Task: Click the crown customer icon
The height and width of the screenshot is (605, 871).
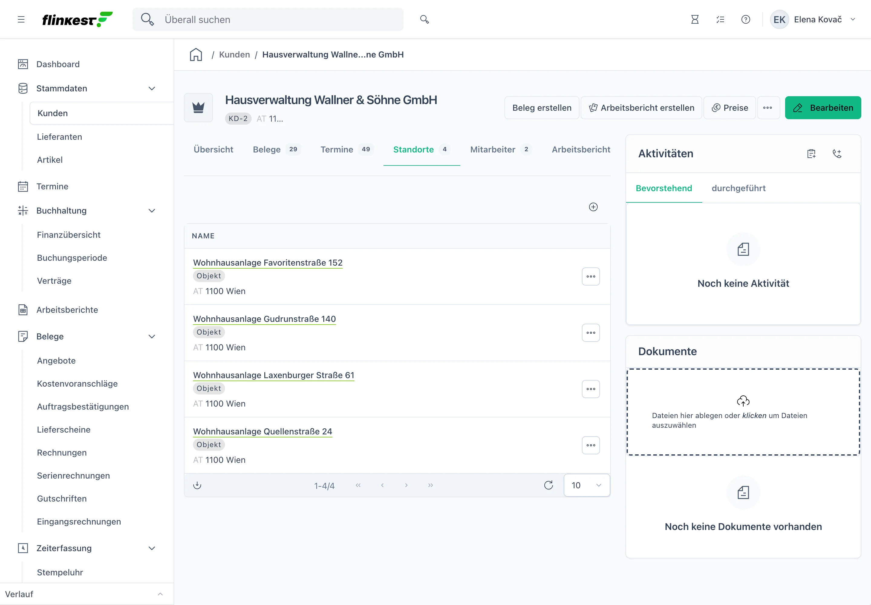Action: [198, 108]
